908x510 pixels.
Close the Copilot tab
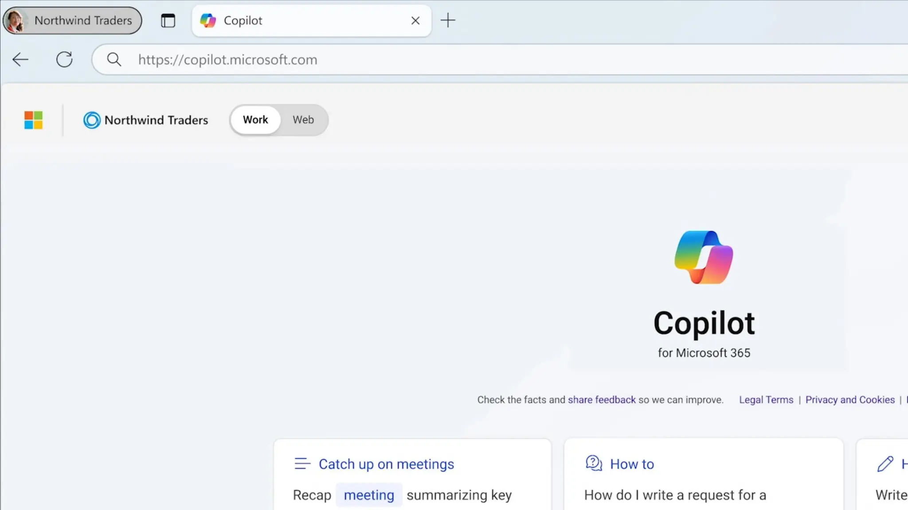pyautogui.click(x=415, y=20)
